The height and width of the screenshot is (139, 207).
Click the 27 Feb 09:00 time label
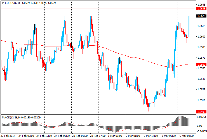pos(62,136)
